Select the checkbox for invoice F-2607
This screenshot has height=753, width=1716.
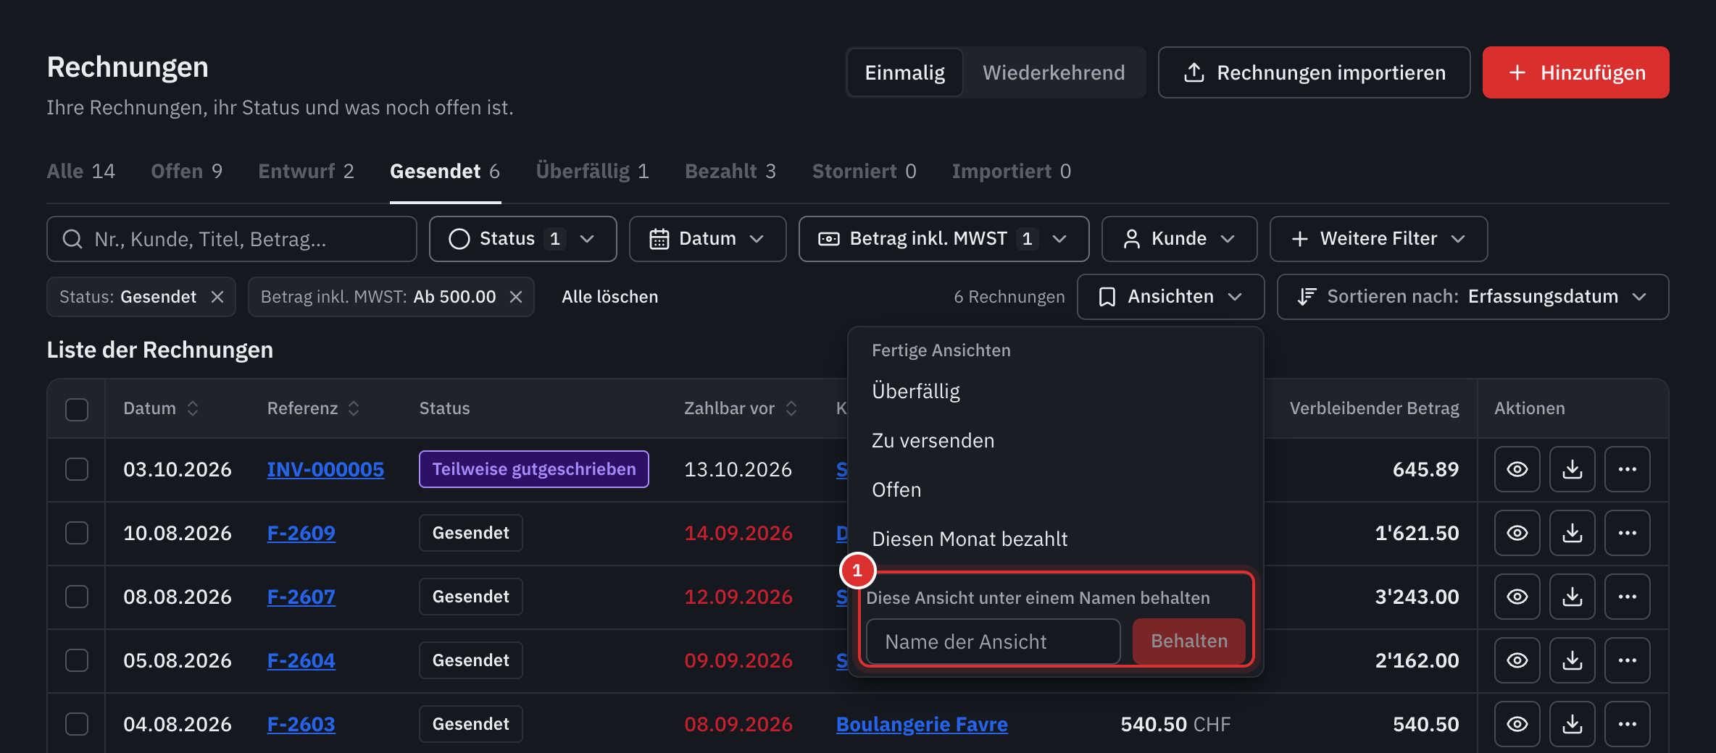(77, 597)
